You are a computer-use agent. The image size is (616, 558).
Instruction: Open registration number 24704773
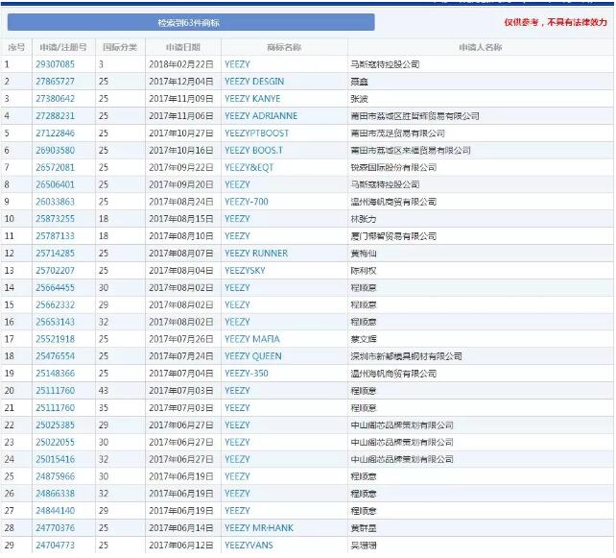pos(55,546)
